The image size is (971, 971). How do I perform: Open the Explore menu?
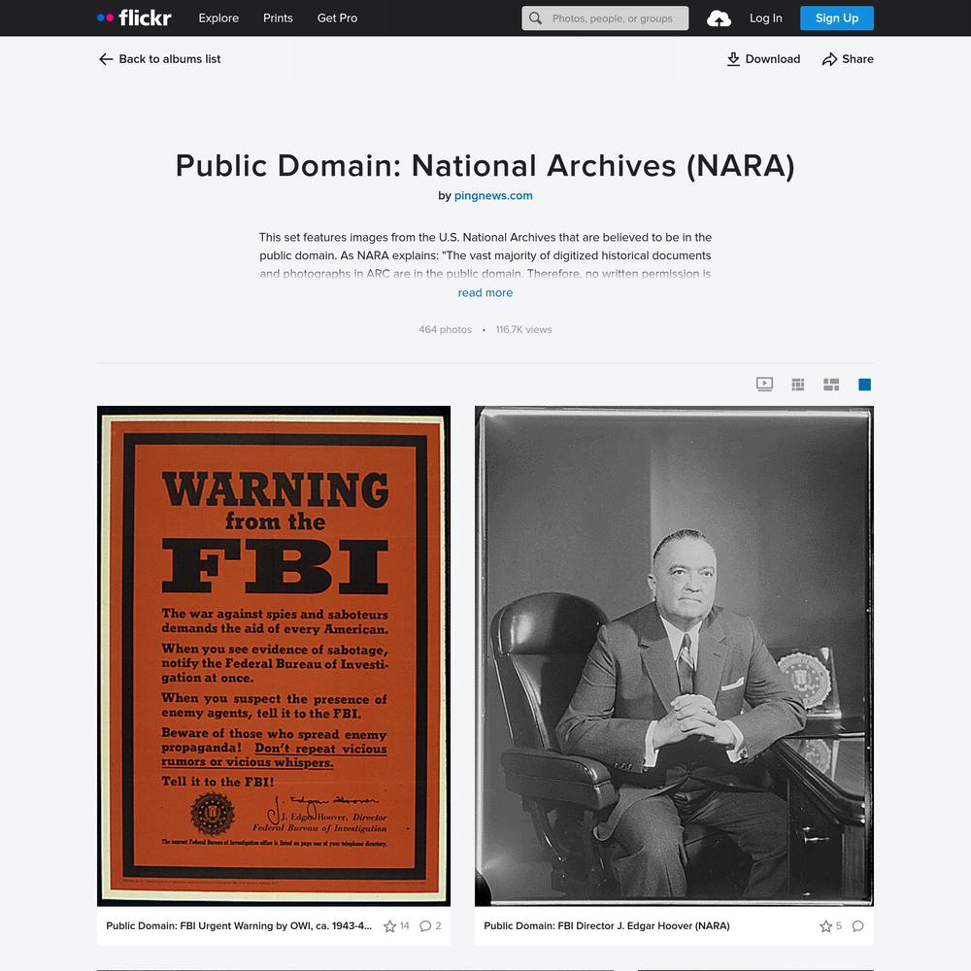[218, 17]
